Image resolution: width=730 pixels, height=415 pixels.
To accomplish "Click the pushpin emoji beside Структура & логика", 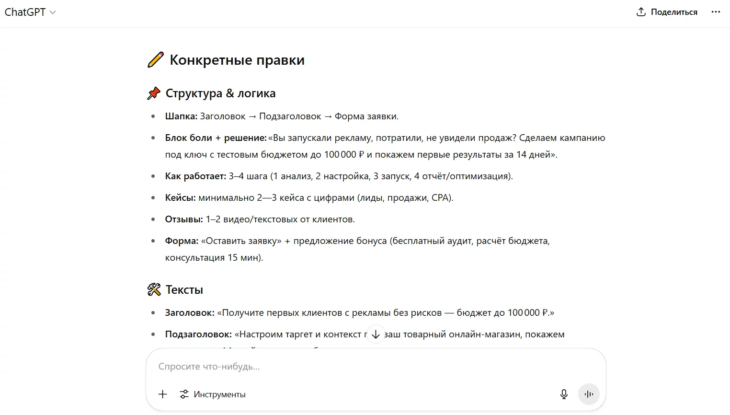I will (154, 93).
